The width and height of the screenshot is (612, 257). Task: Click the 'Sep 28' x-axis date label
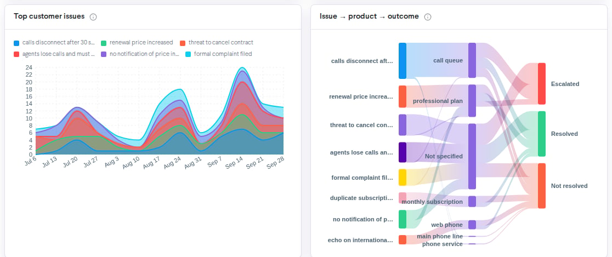point(275,164)
